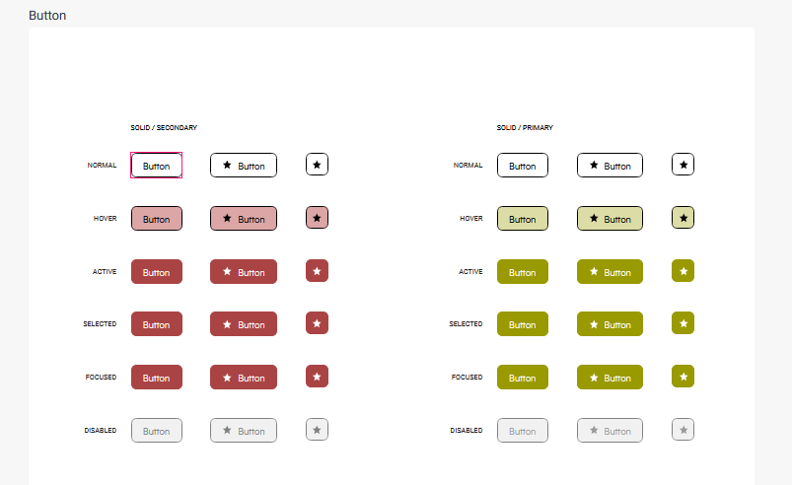The width and height of the screenshot is (792, 485).
Task: Click the Secondary Hover star icon-only button
Action: coord(317,218)
